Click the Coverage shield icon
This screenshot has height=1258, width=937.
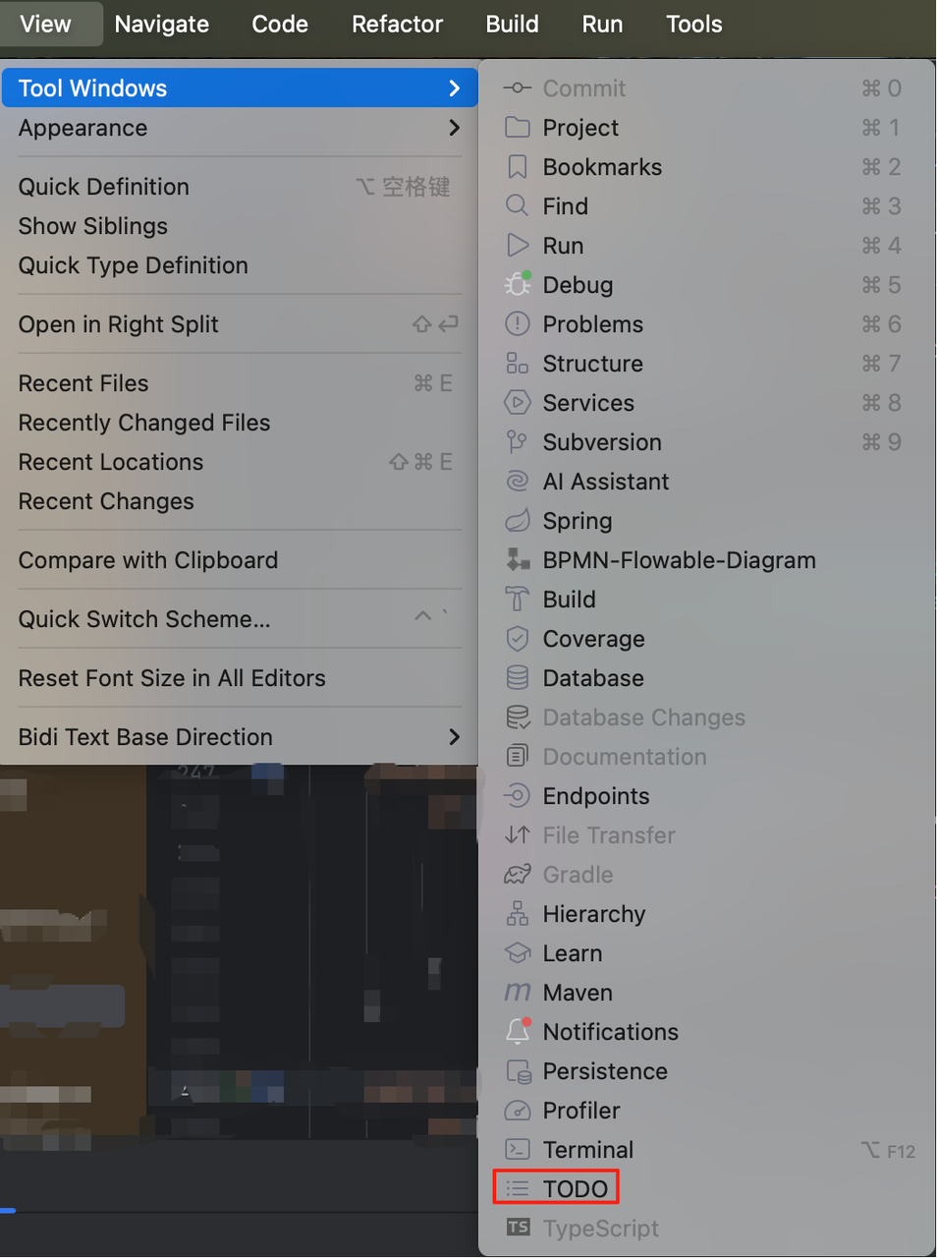(518, 639)
